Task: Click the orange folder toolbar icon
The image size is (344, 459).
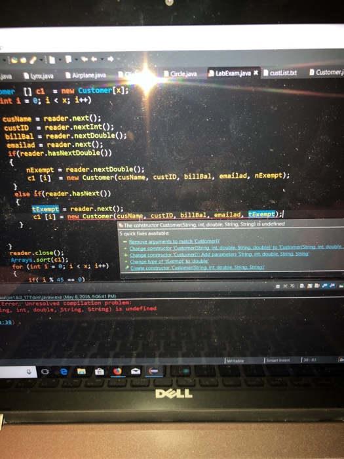Action: (24, 60)
